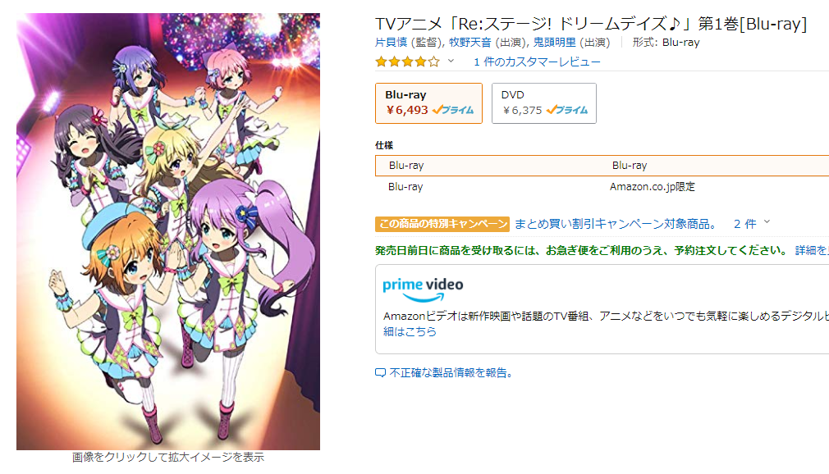Open director 片貝慎 link
This screenshot has width=829, height=474.
click(393, 42)
